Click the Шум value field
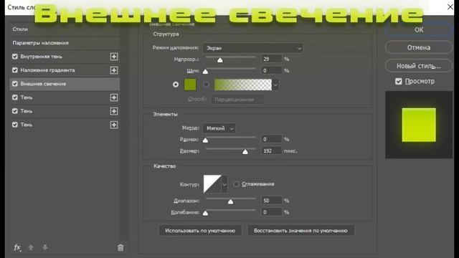 (x=271, y=70)
